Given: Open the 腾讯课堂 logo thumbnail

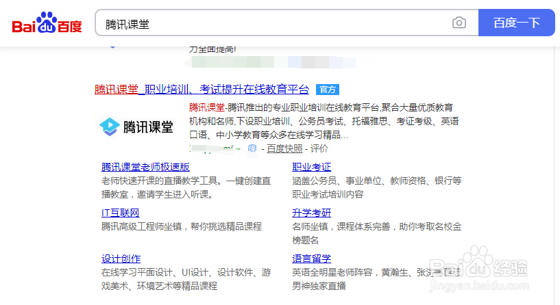Looking at the screenshot, I should 136,127.
